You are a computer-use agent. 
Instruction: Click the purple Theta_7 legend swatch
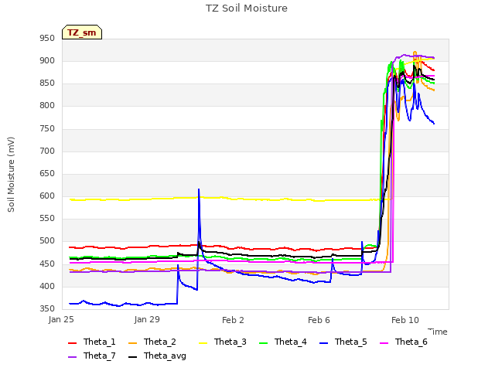(72, 357)
